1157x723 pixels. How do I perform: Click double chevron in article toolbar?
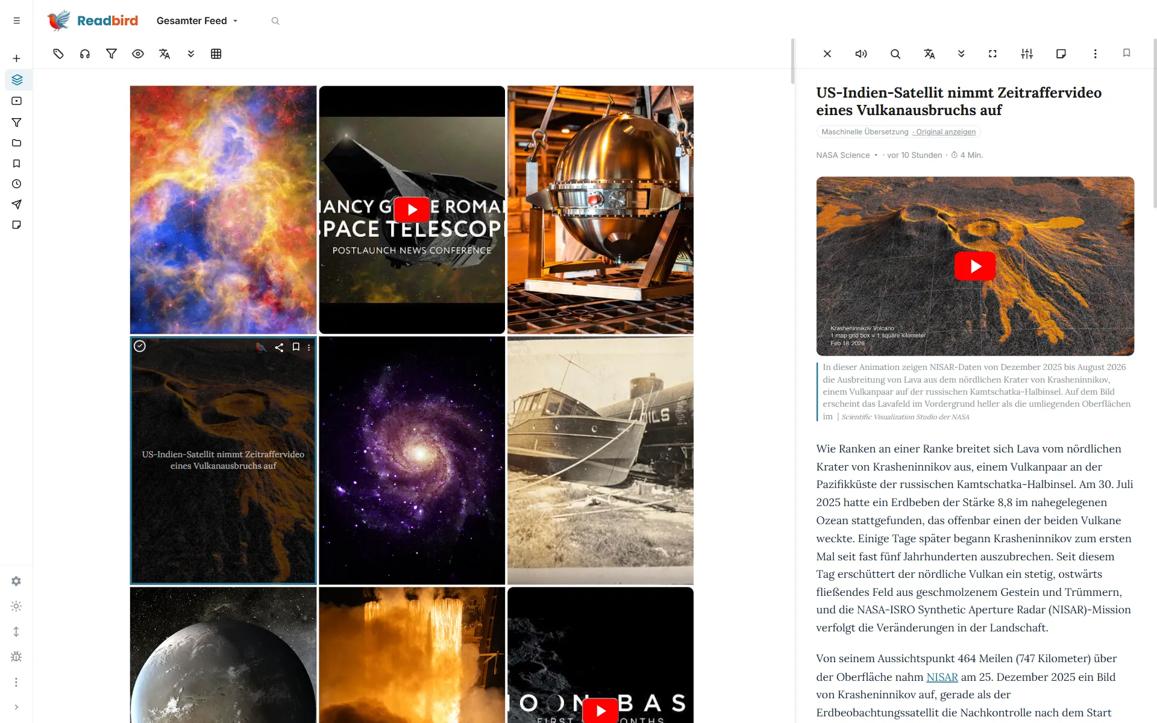click(x=961, y=54)
